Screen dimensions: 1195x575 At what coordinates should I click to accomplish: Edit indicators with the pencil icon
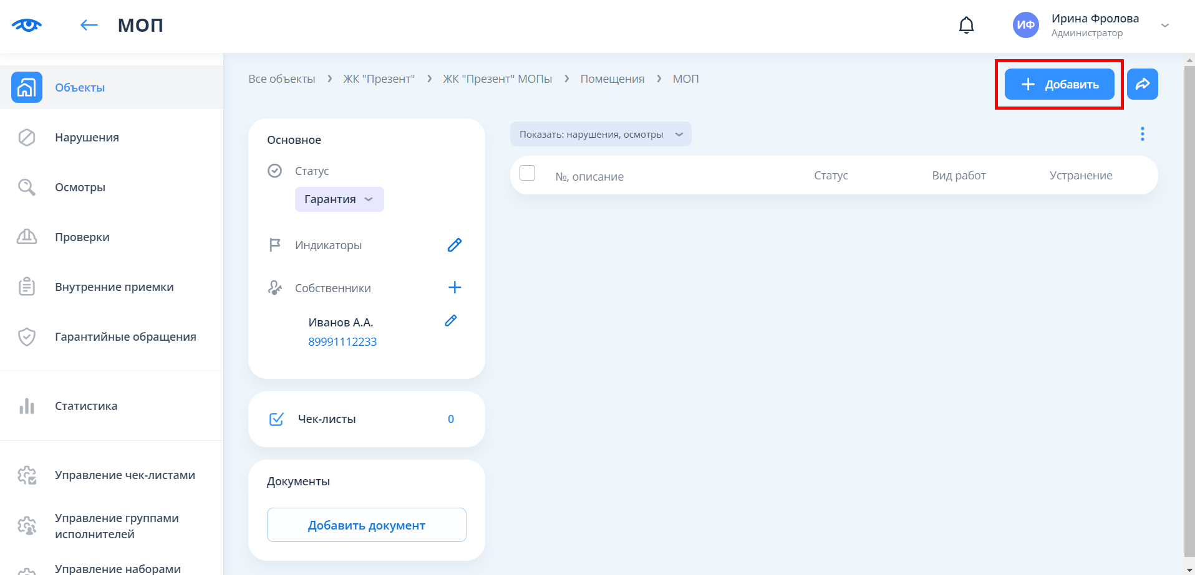coord(455,245)
